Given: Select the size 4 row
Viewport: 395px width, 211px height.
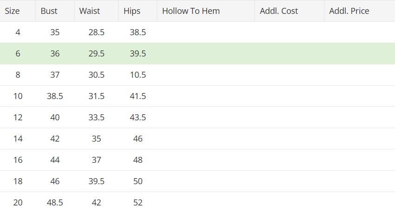Looking at the screenshot, I should 197,32.
